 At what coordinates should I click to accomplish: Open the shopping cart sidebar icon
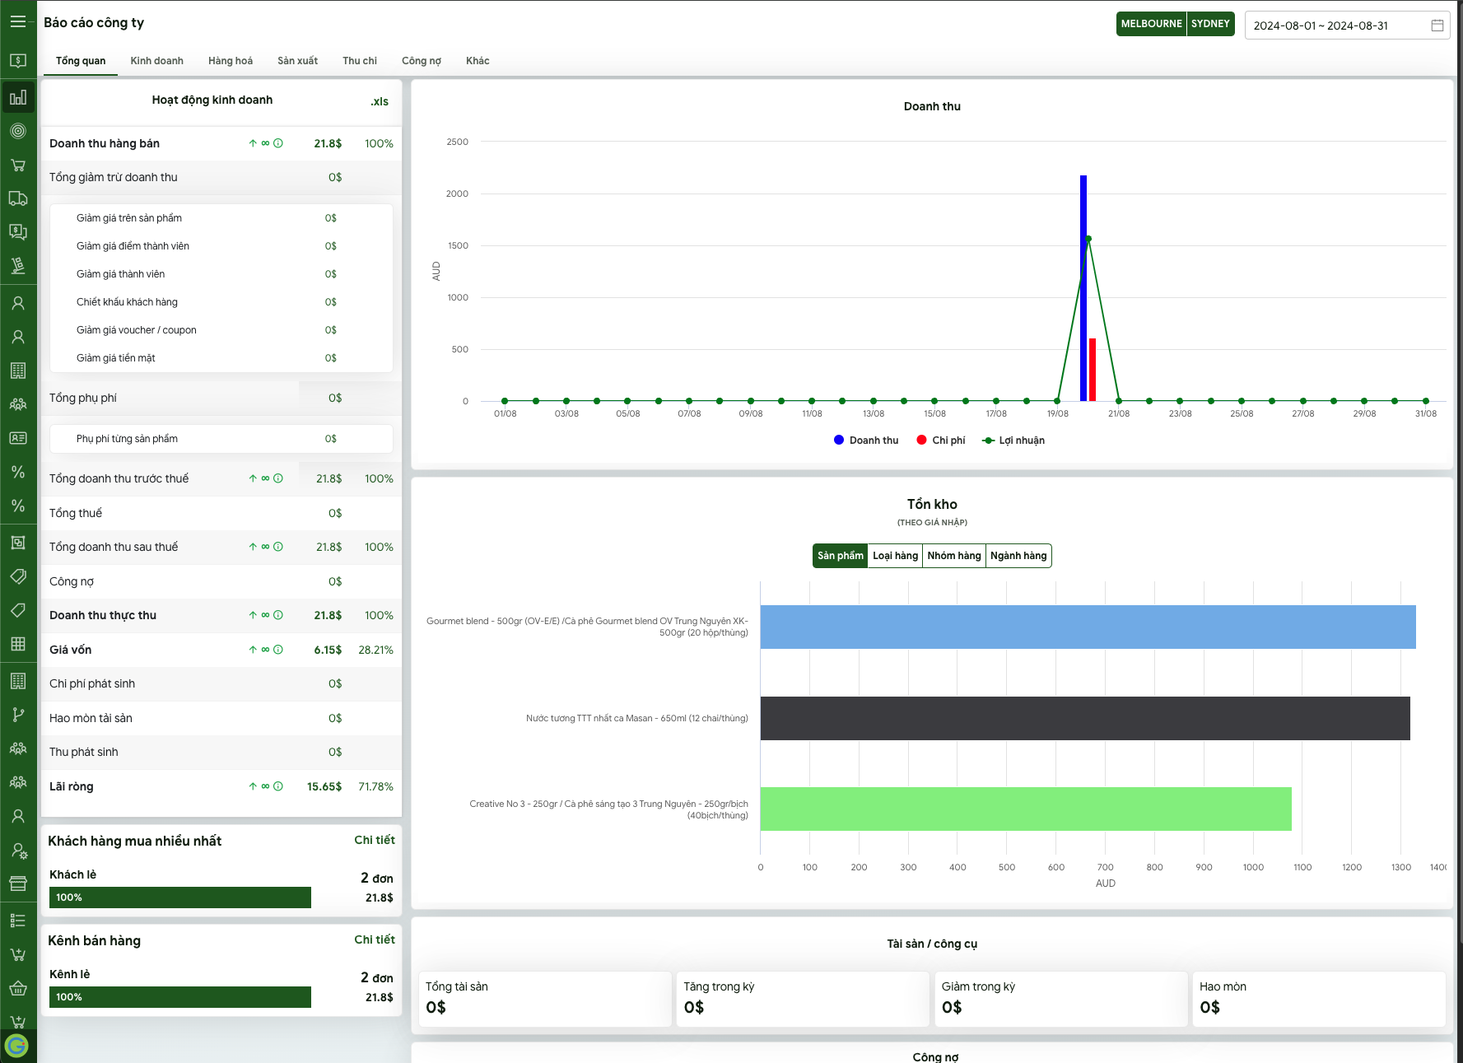tap(18, 165)
